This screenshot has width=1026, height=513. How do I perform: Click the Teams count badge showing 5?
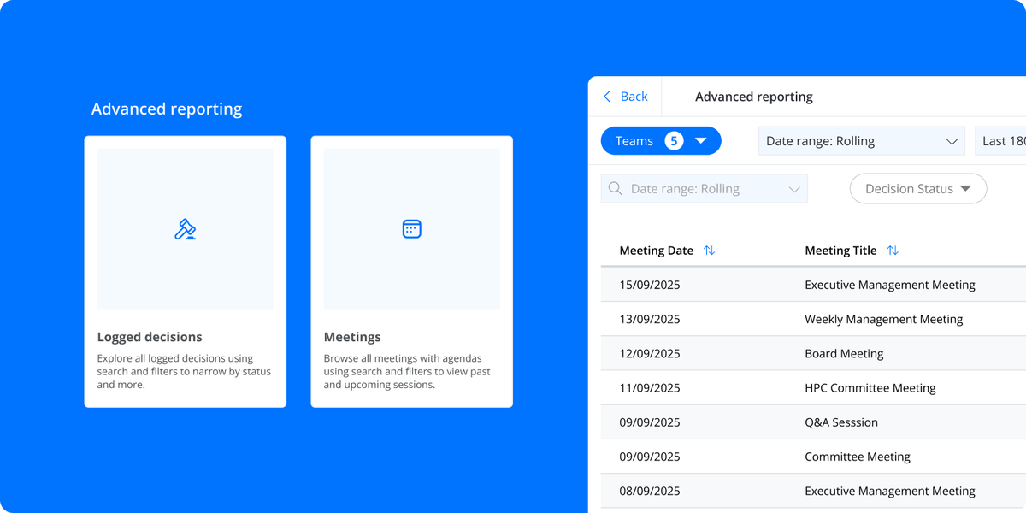click(675, 141)
